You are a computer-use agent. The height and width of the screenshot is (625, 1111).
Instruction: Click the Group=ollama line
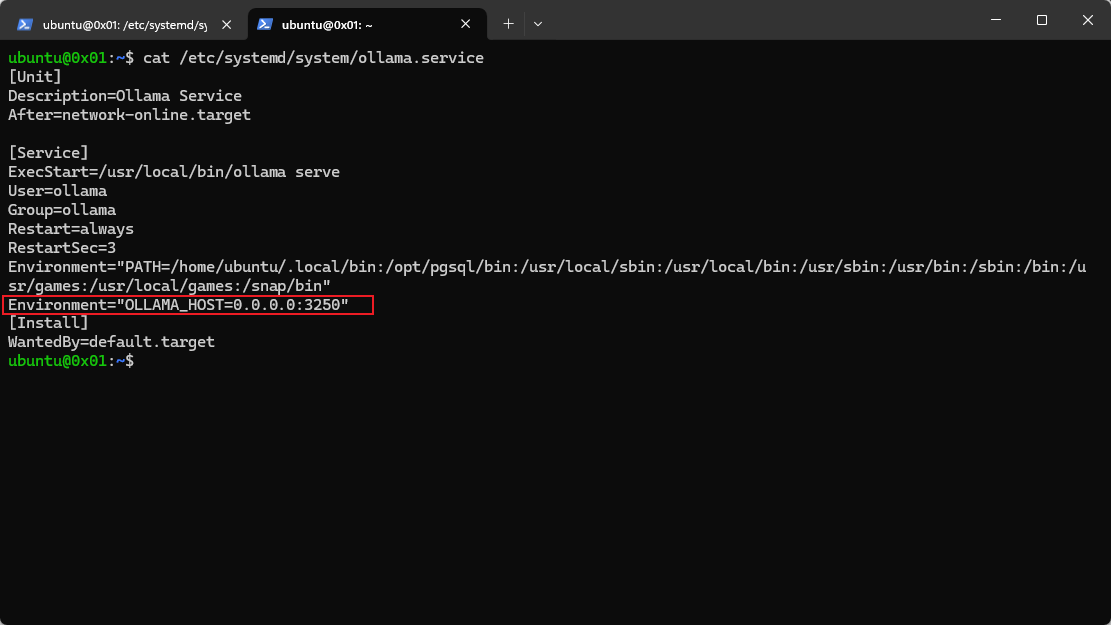(62, 210)
